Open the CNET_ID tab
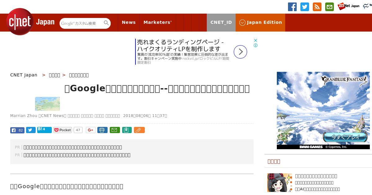Image resolution: width=372 pixels, height=195 pixels. click(x=221, y=22)
